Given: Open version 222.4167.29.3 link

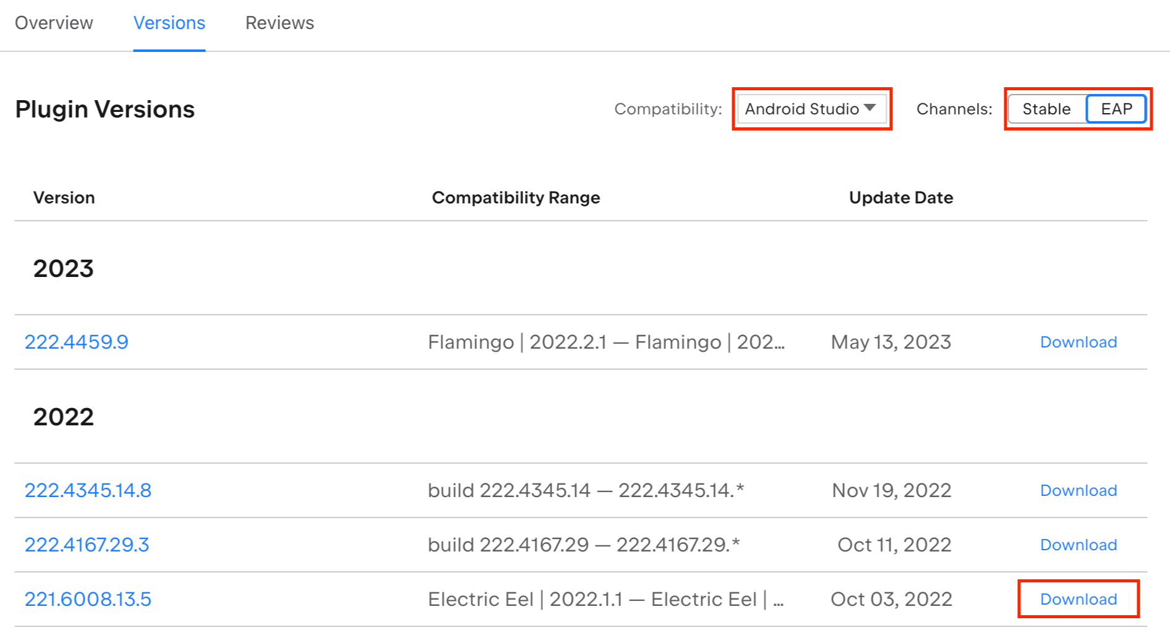Looking at the screenshot, I should (87, 545).
